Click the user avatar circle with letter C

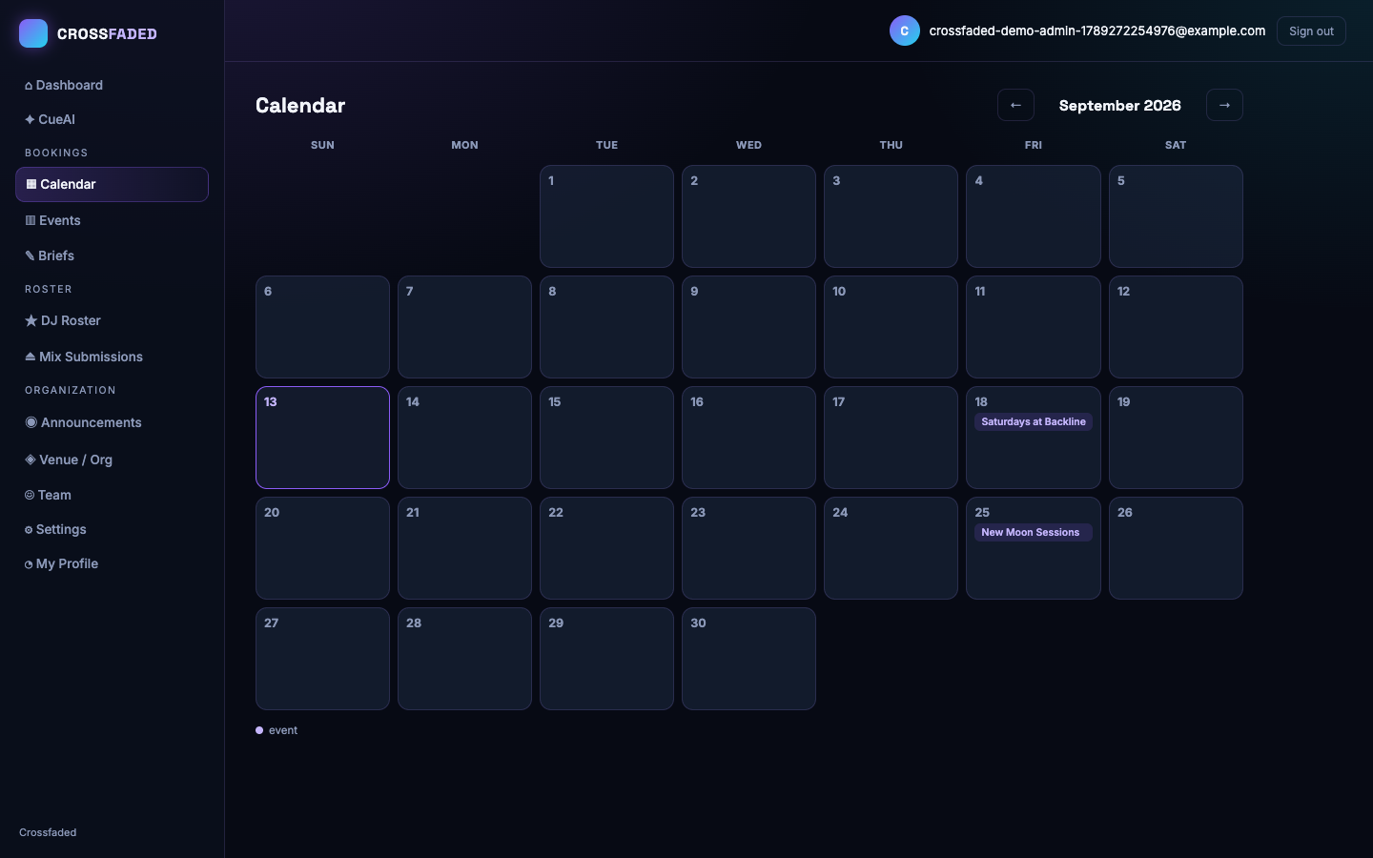pyautogui.click(x=905, y=31)
